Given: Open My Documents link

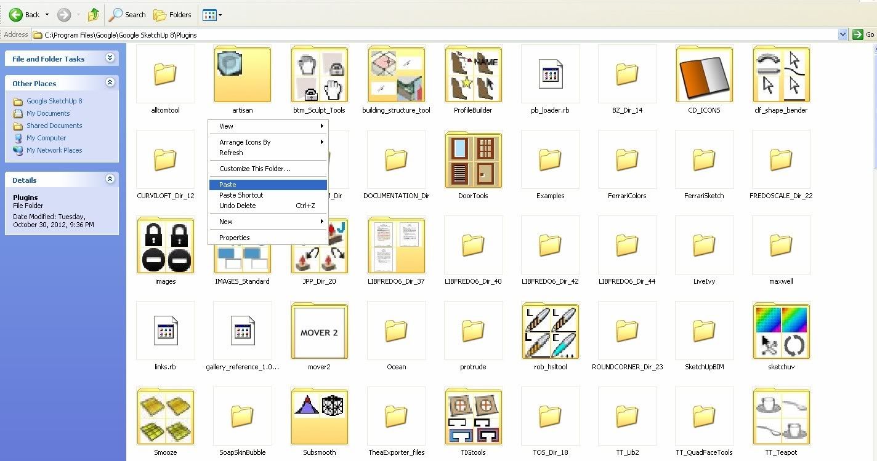Looking at the screenshot, I should point(48,113).
